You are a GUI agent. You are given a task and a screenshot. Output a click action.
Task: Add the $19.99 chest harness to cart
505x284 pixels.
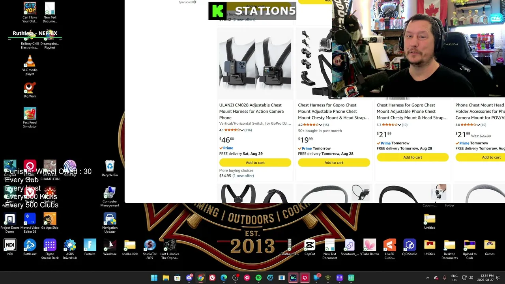334,163
